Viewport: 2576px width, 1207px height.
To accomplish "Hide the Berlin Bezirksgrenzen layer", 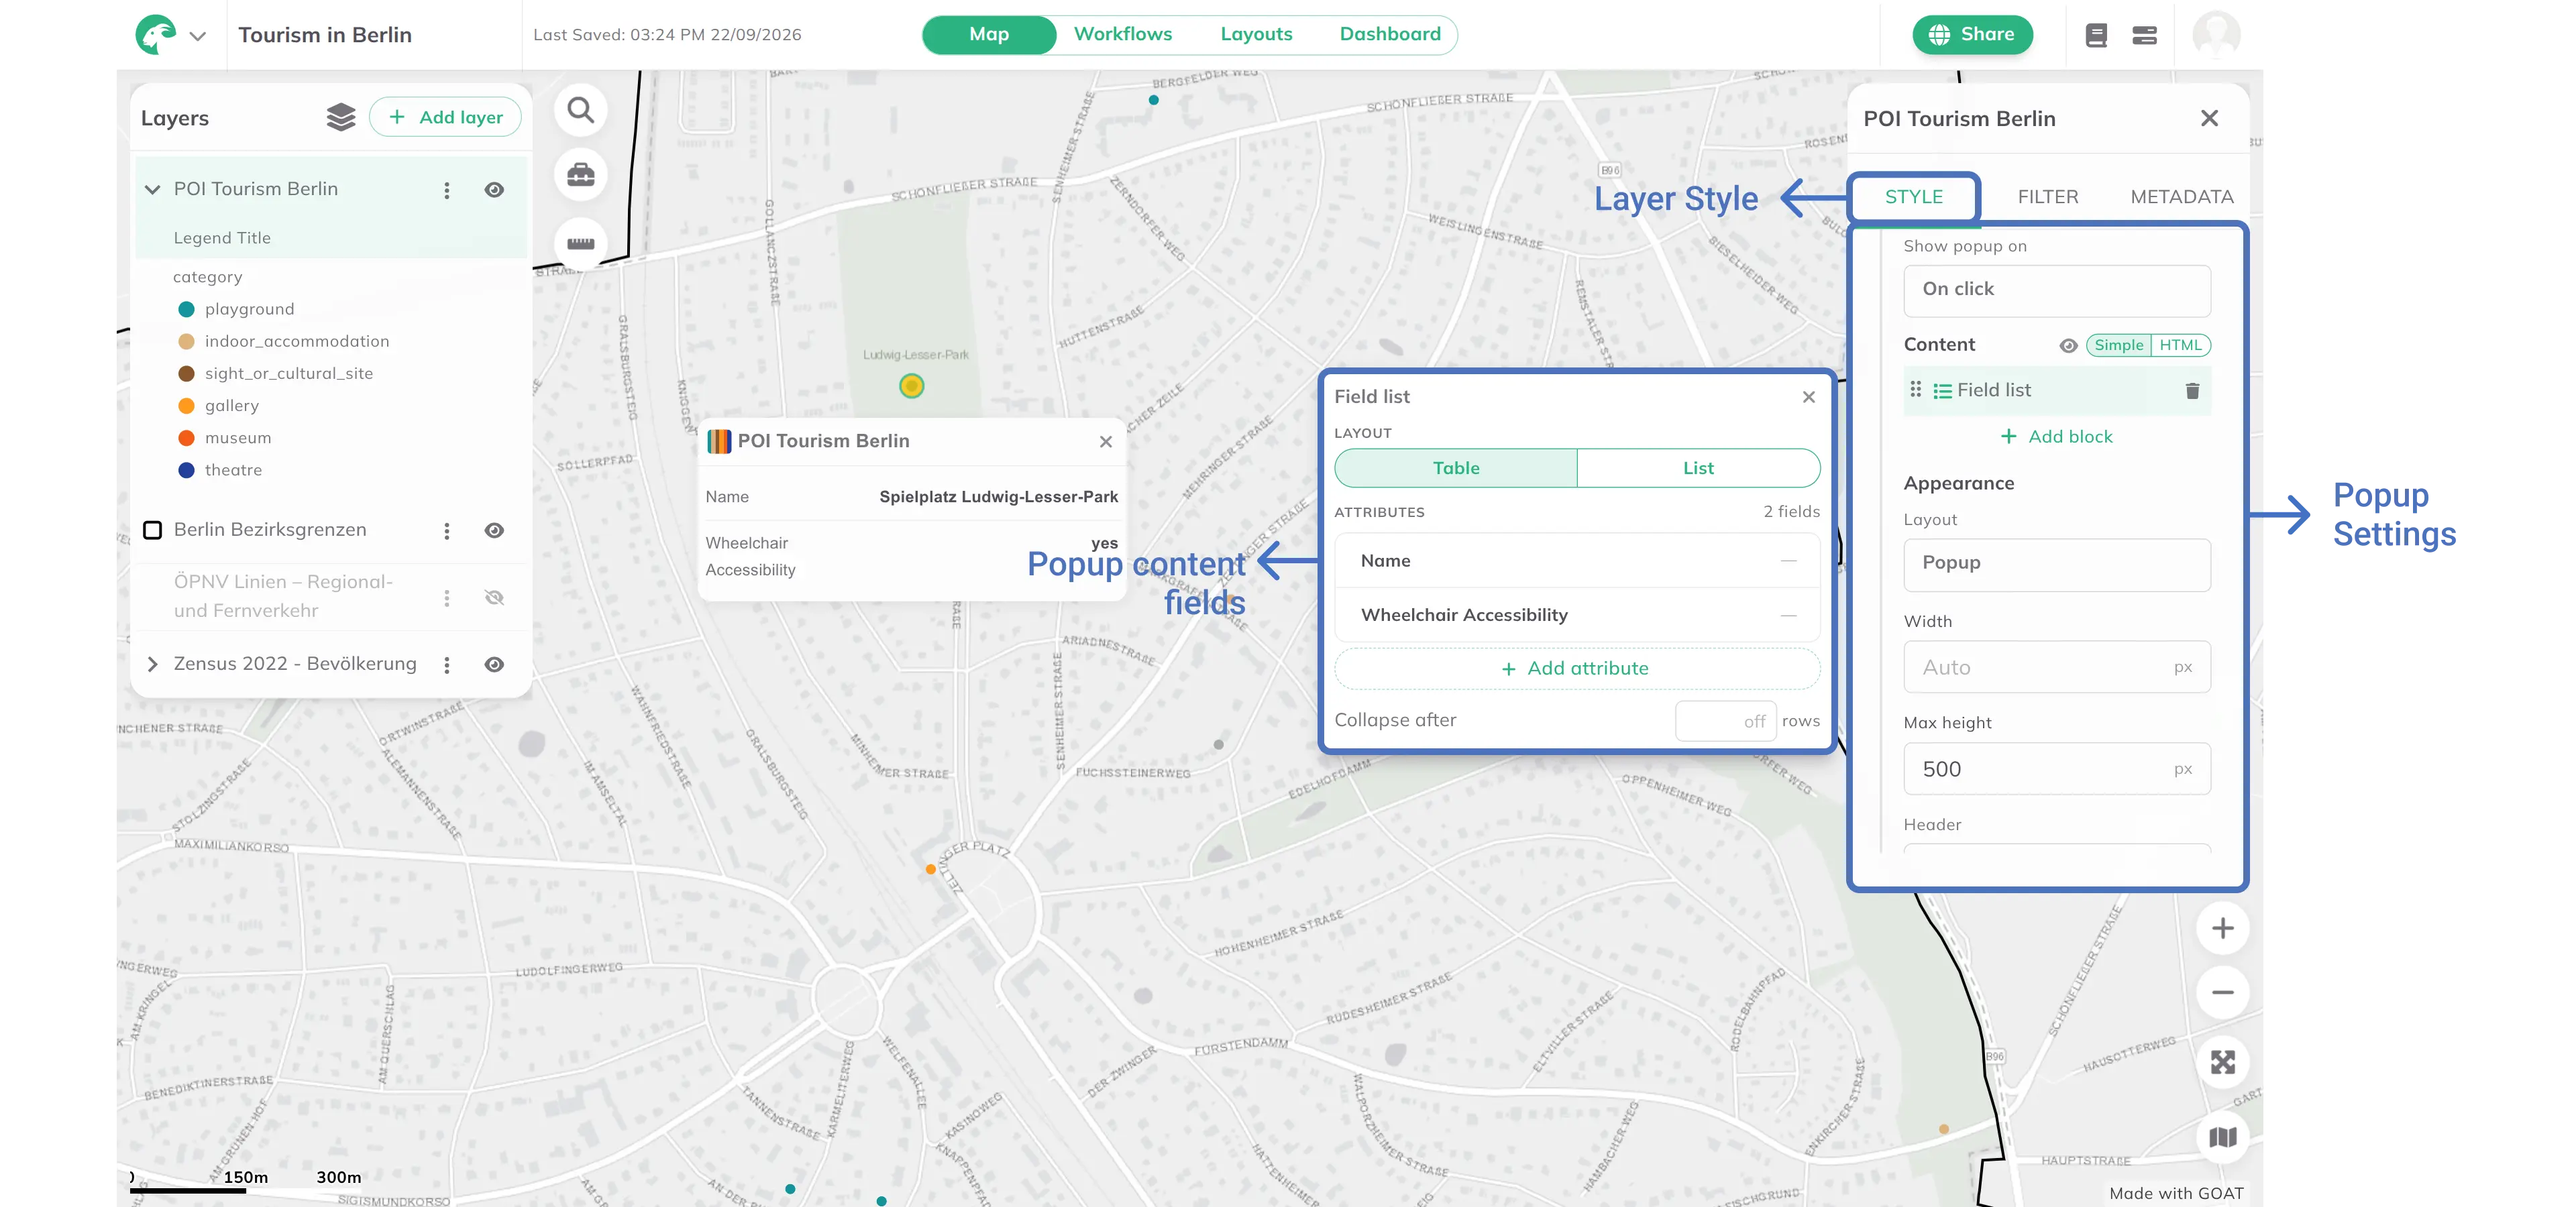I will click(494, 530).
